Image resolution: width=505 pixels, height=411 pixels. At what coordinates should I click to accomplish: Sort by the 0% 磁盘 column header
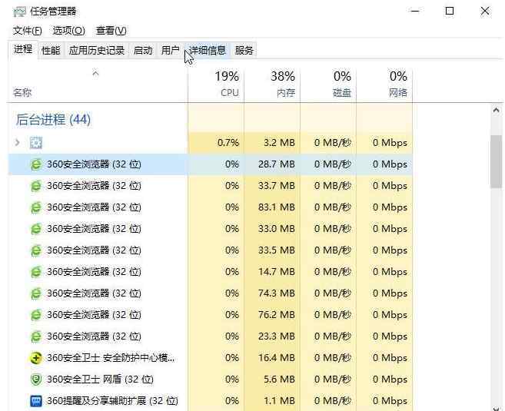point(328,85)
